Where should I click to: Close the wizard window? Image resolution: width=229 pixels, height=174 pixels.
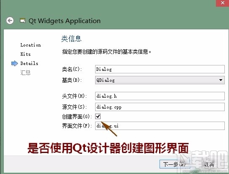tap(222, 3)
